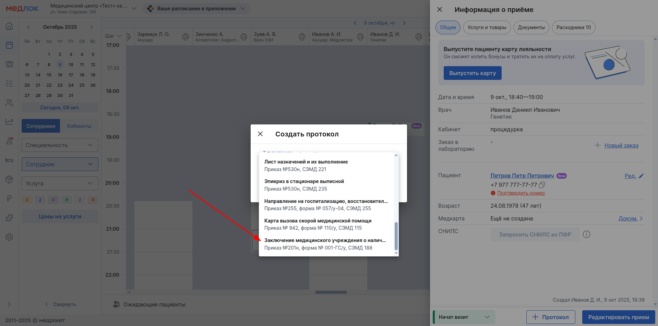Open the Петров Петр Петрович patient link
This screenshot has width=658, height=326.
point(522,176)
